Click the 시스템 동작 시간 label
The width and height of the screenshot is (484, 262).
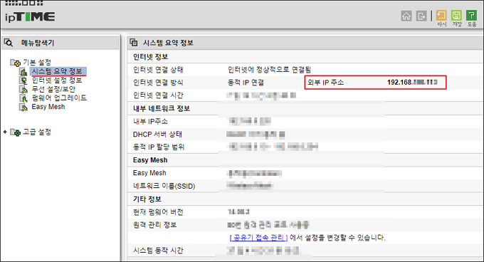pos(158,251)
